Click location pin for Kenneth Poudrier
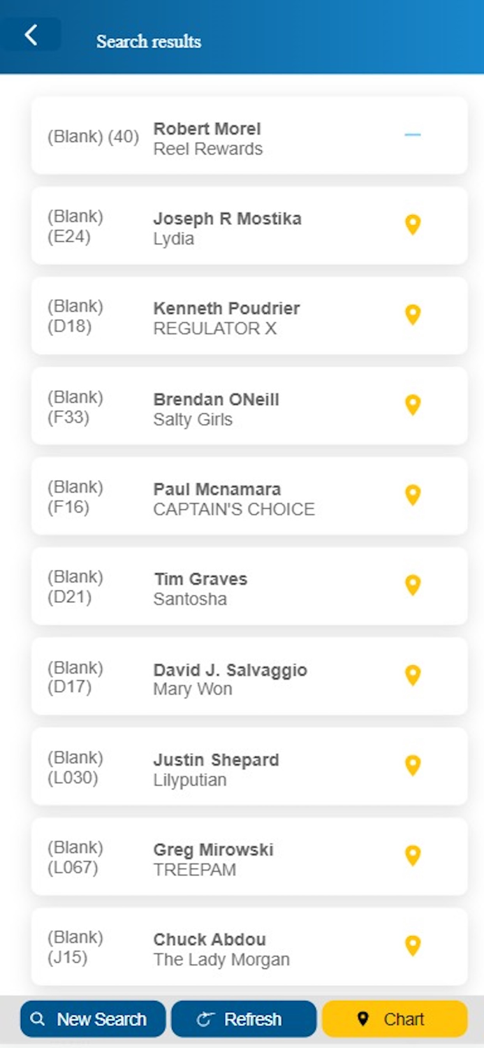Viewport: 484px width, 1048px height. coord(413,315)
